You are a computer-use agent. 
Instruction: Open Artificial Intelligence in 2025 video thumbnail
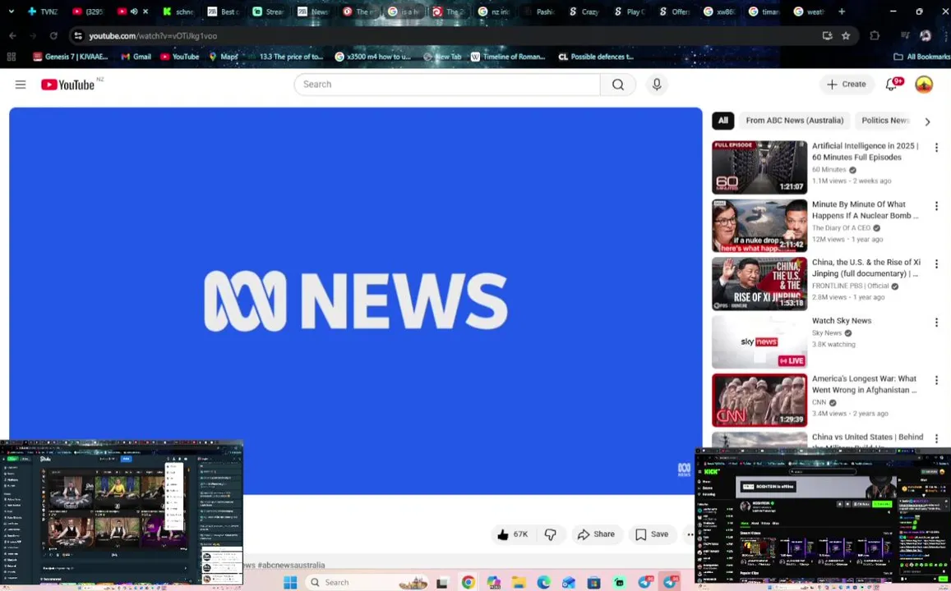pos(759,167)
